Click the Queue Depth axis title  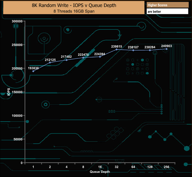coord(100,172)
